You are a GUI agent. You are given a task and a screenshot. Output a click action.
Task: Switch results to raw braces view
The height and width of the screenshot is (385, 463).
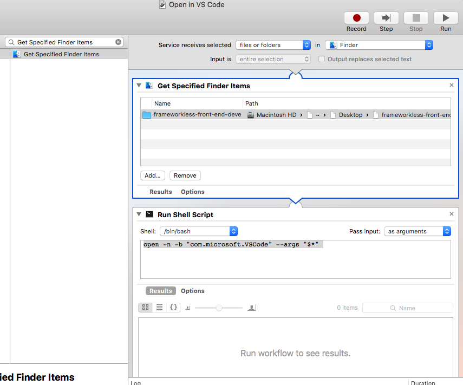pos(174,308)
